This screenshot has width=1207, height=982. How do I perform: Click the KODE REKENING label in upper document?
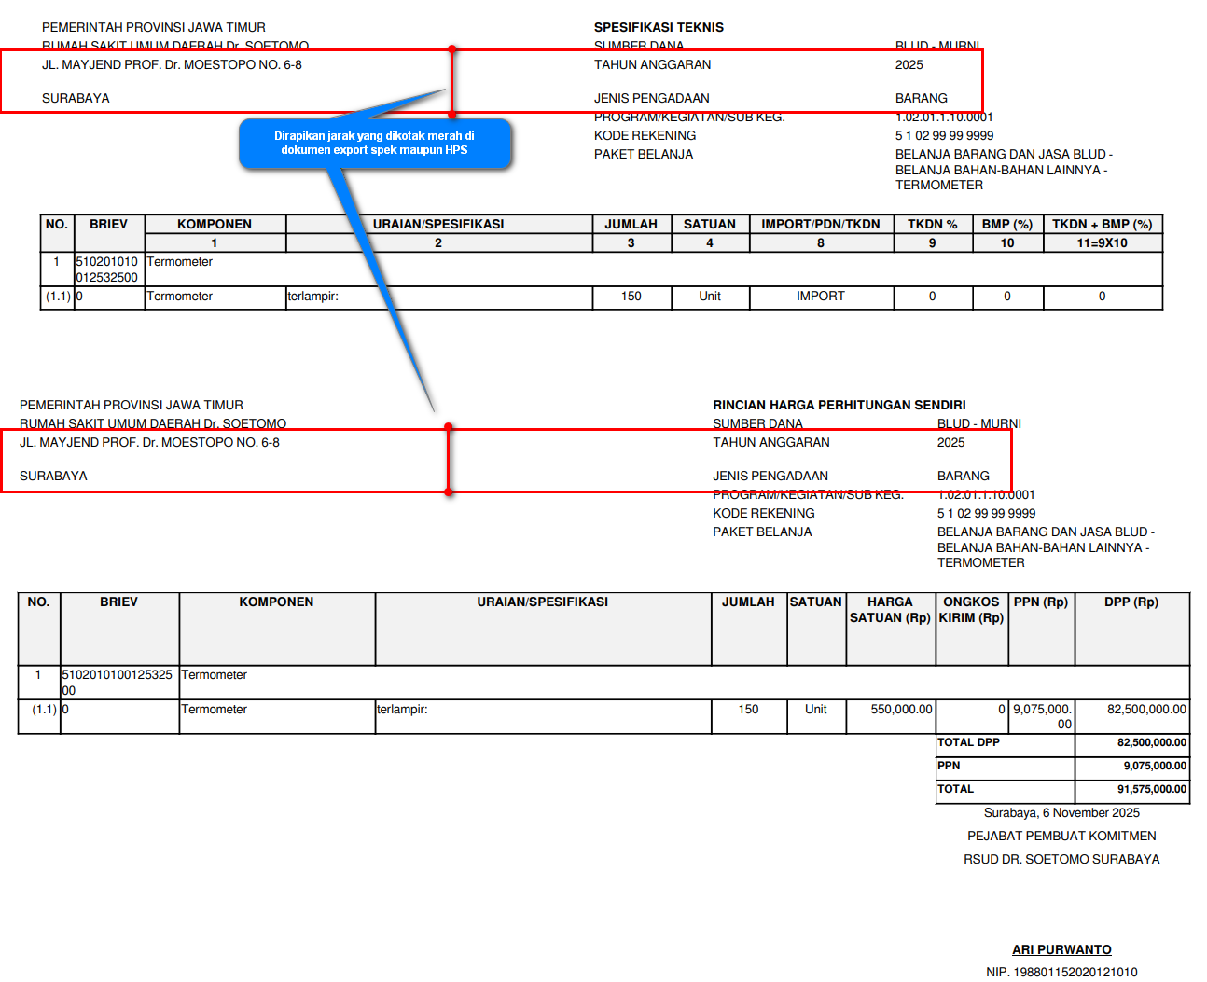coord(645,135)
